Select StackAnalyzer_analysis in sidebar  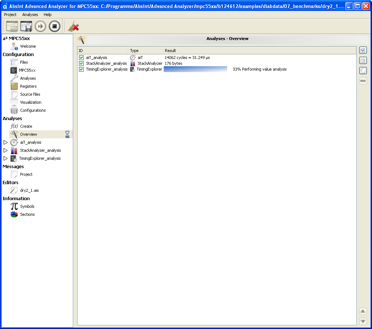(x=40, y=150)
